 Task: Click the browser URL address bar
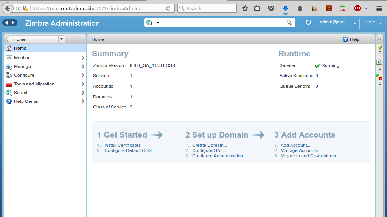(x=96, y=8)
